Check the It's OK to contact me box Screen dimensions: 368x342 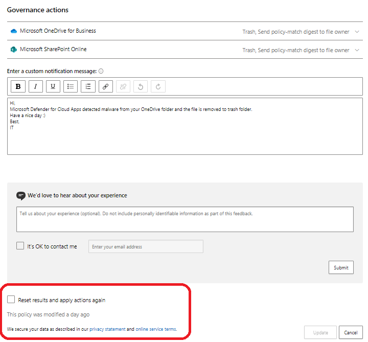(20, 246)
